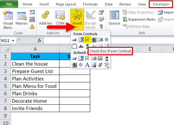The width and height of the screenshot is (174, 125).
Task: Select Option Button form control
Action: pos(107,40)
